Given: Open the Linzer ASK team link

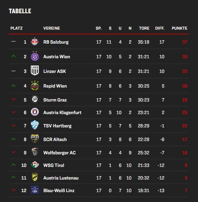Looking at the screenshot, I should pyautogui.click(x=55, y=71).
